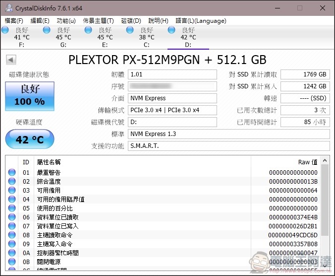This screenshot has width=335, height=276.
Task: Click the ID column header
Action: (x=26, y=162)
